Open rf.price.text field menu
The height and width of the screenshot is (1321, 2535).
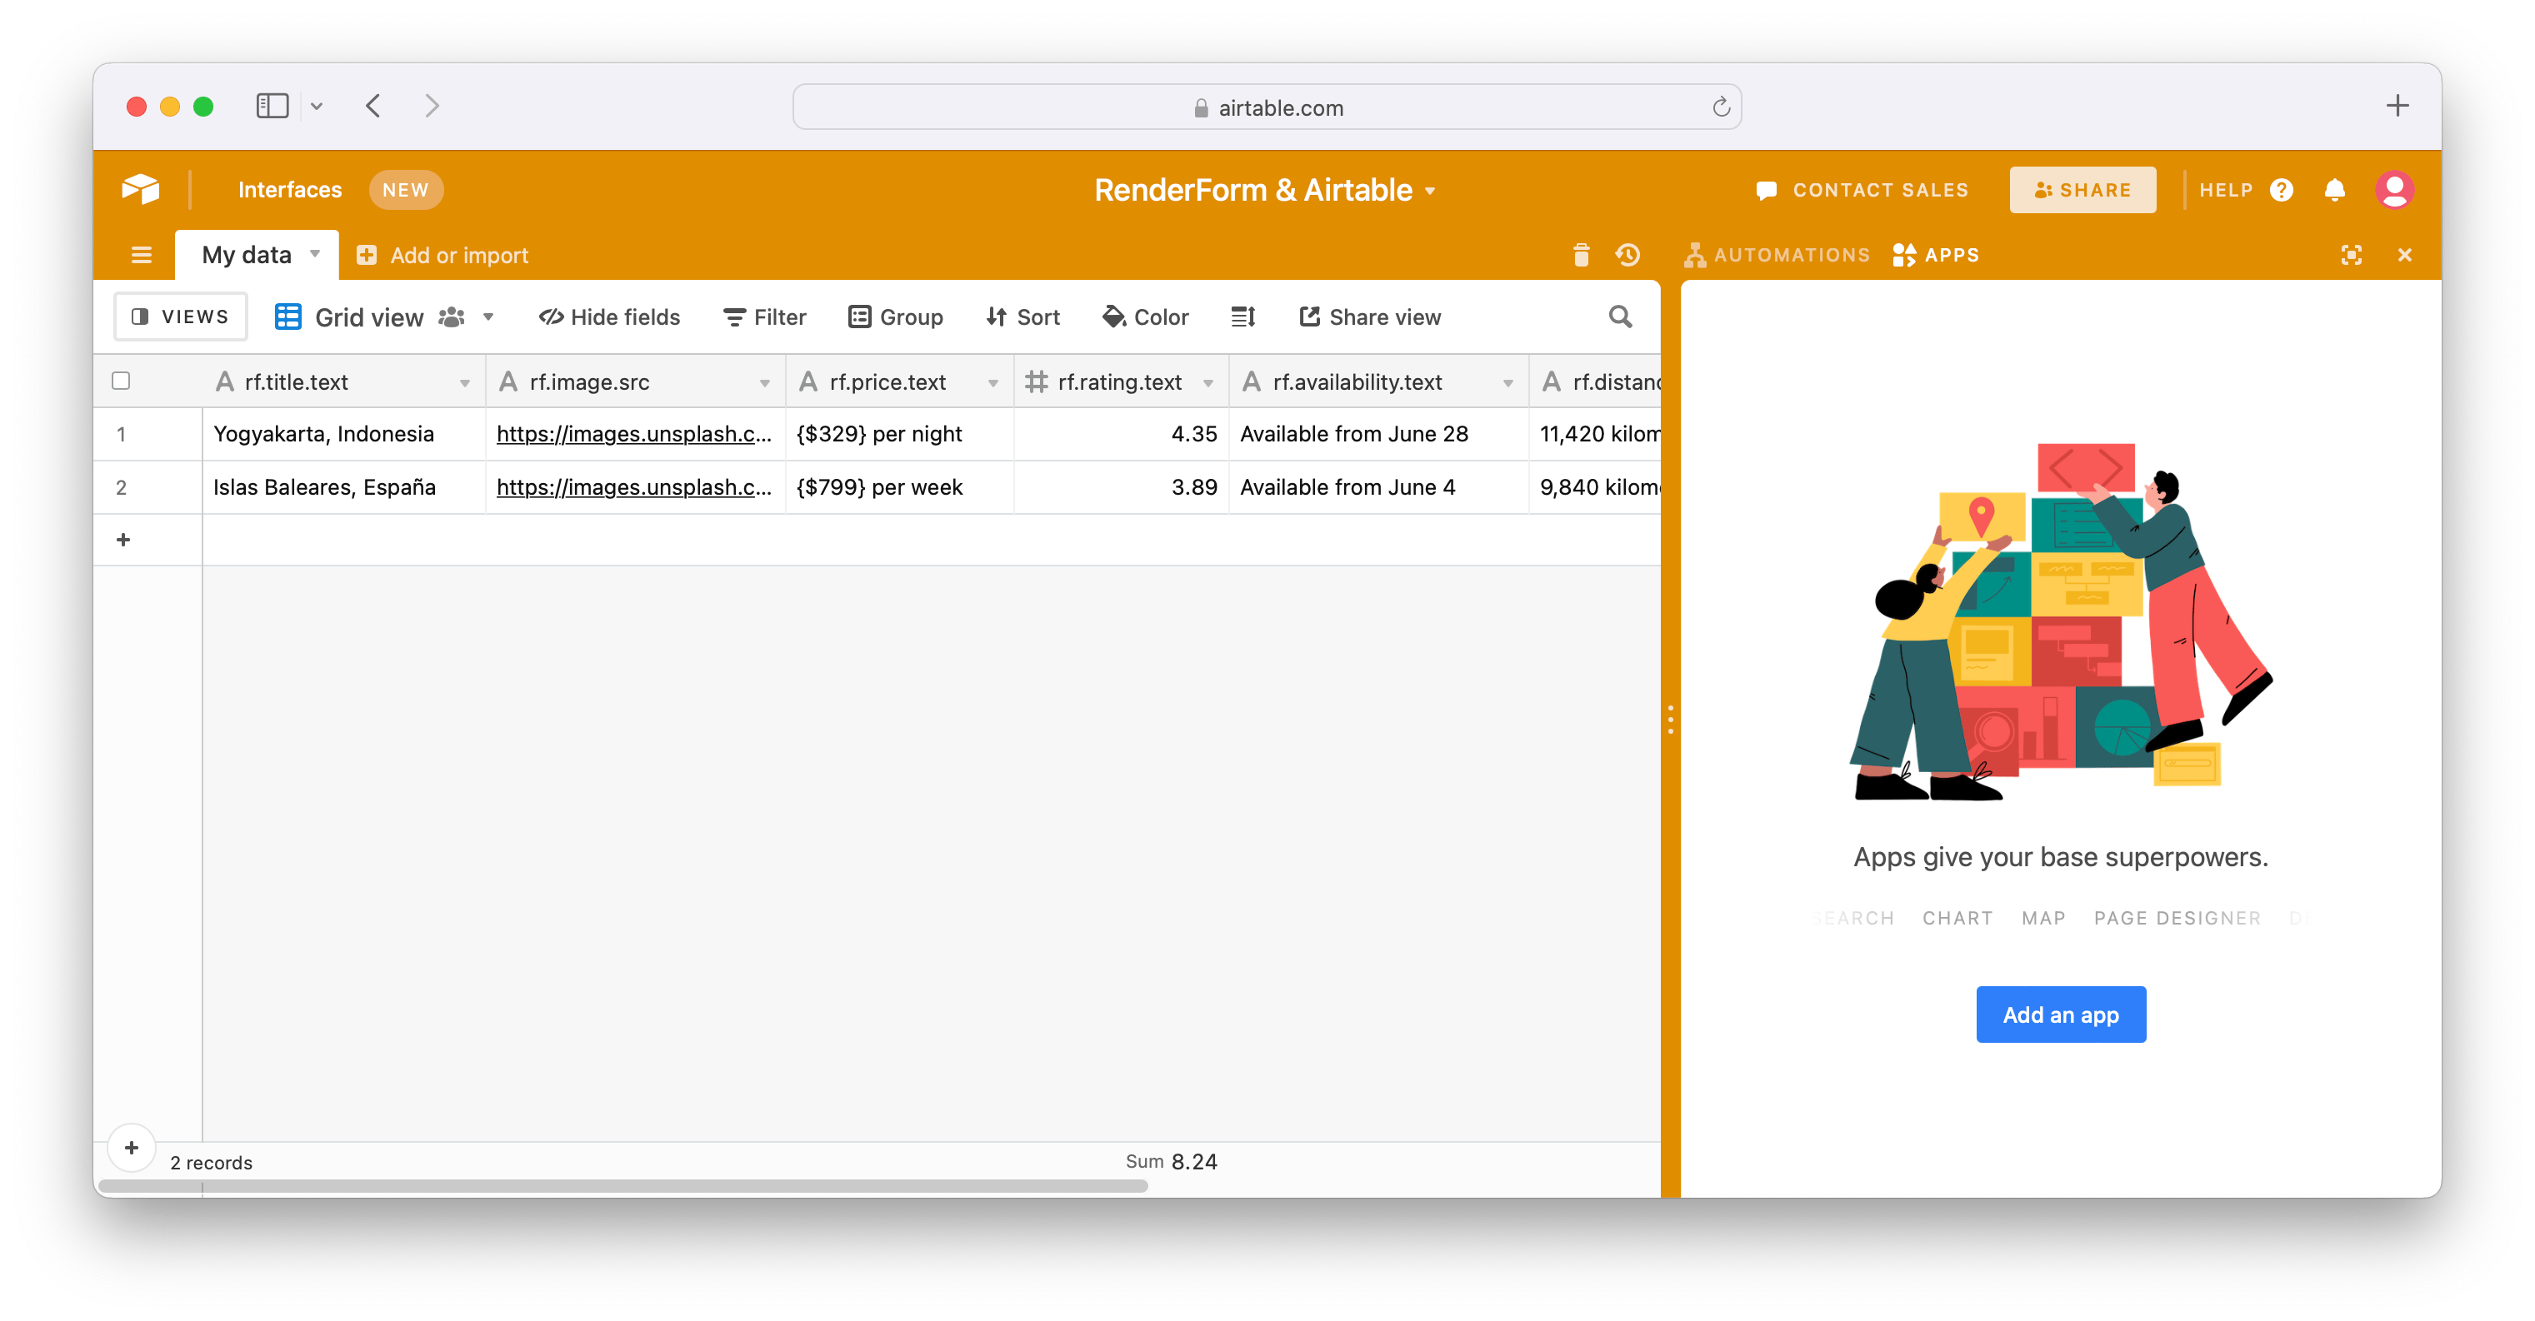point(993,382)
